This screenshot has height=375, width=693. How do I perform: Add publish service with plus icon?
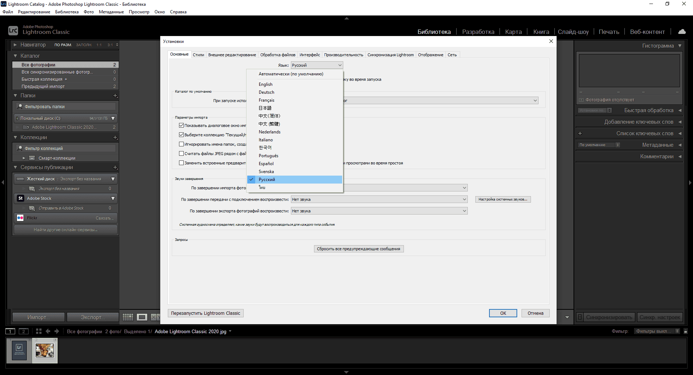pyautogui.click(x=115, y=167)
